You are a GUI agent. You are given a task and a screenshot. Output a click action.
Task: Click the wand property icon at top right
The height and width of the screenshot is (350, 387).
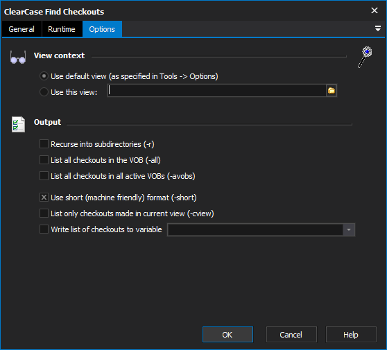pyautogui.click(x=365, y=57)
